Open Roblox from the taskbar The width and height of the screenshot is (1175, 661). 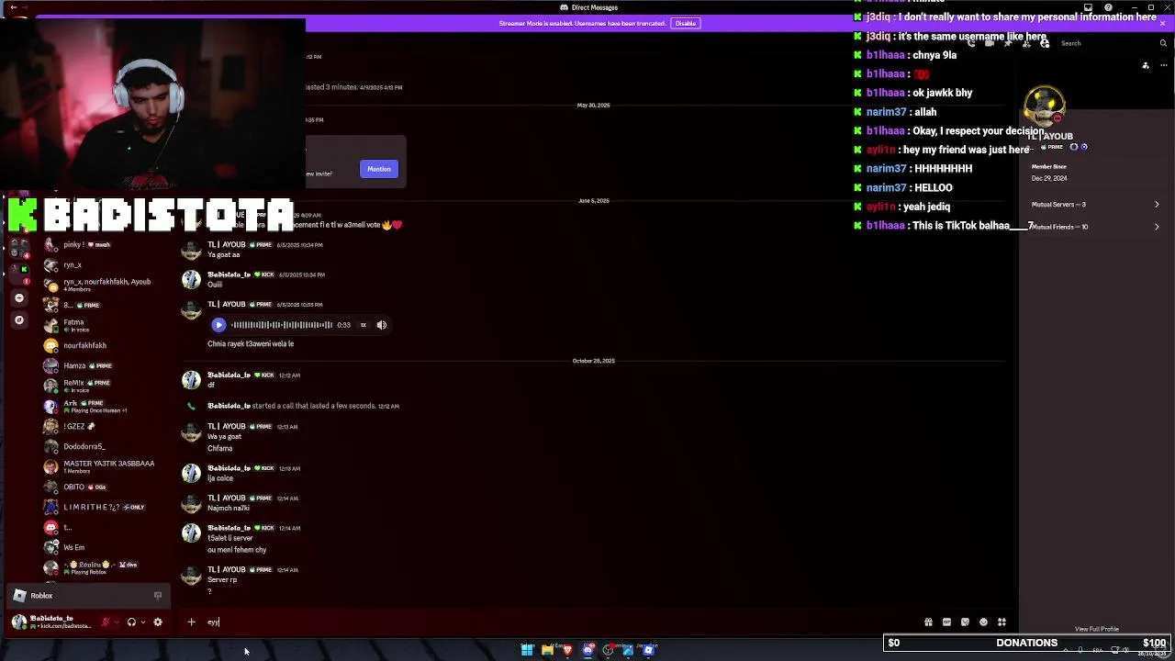(x=648, y=650)
